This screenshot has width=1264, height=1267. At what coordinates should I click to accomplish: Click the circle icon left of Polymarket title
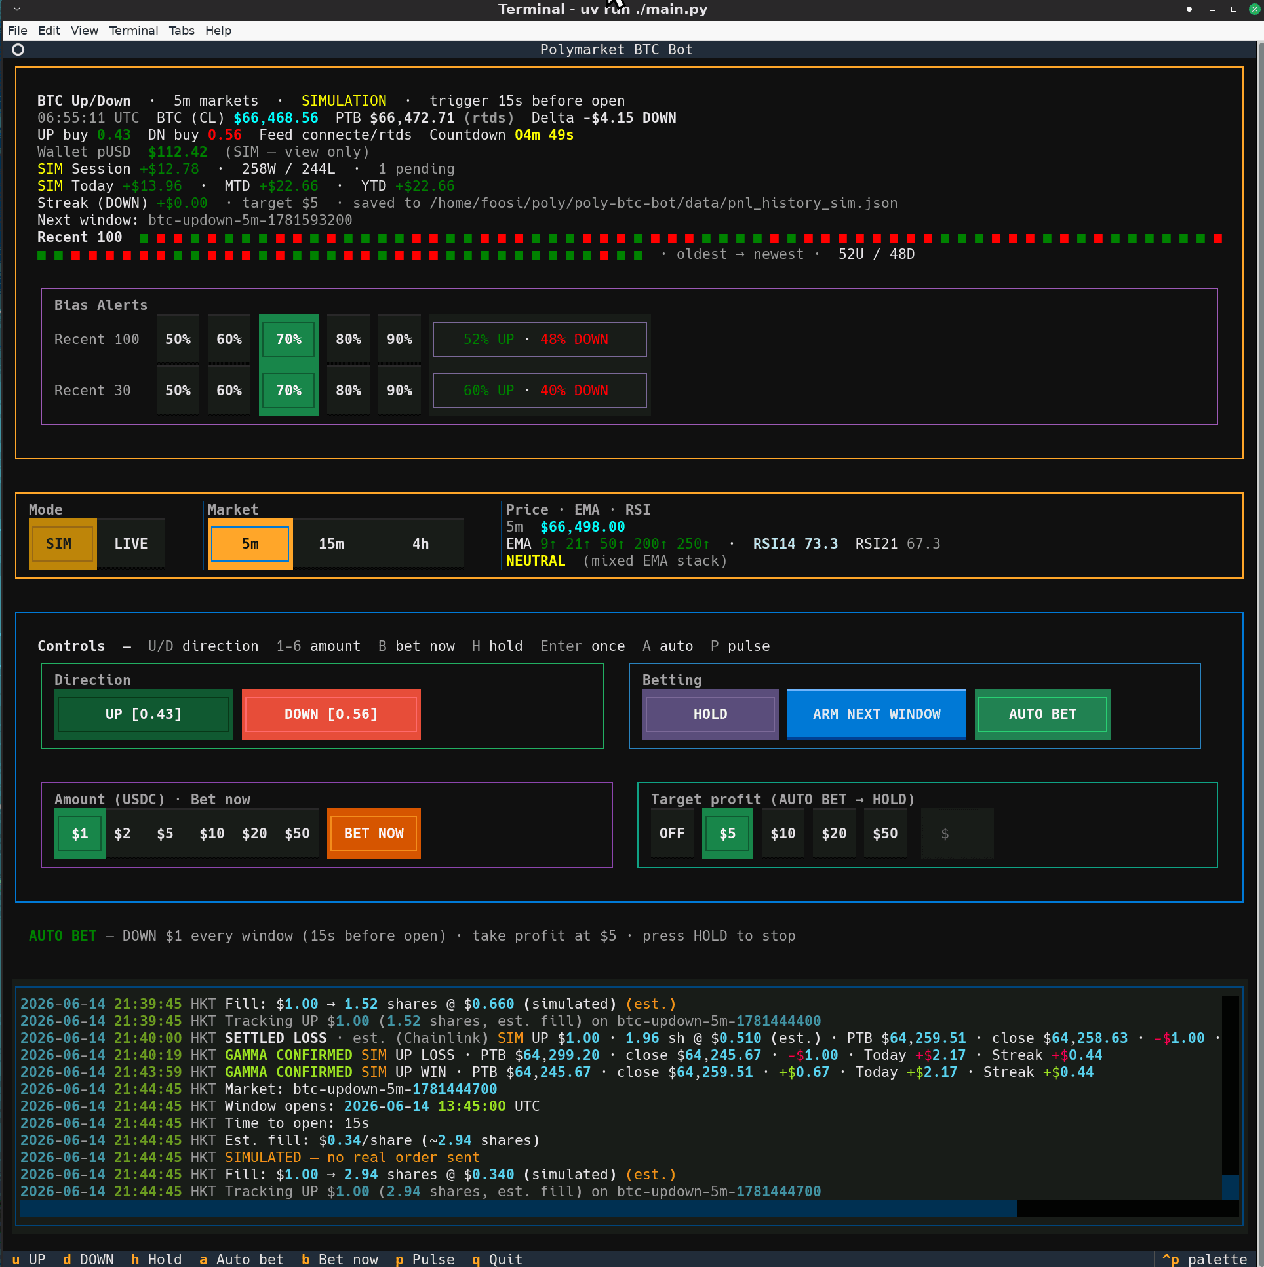18,49
